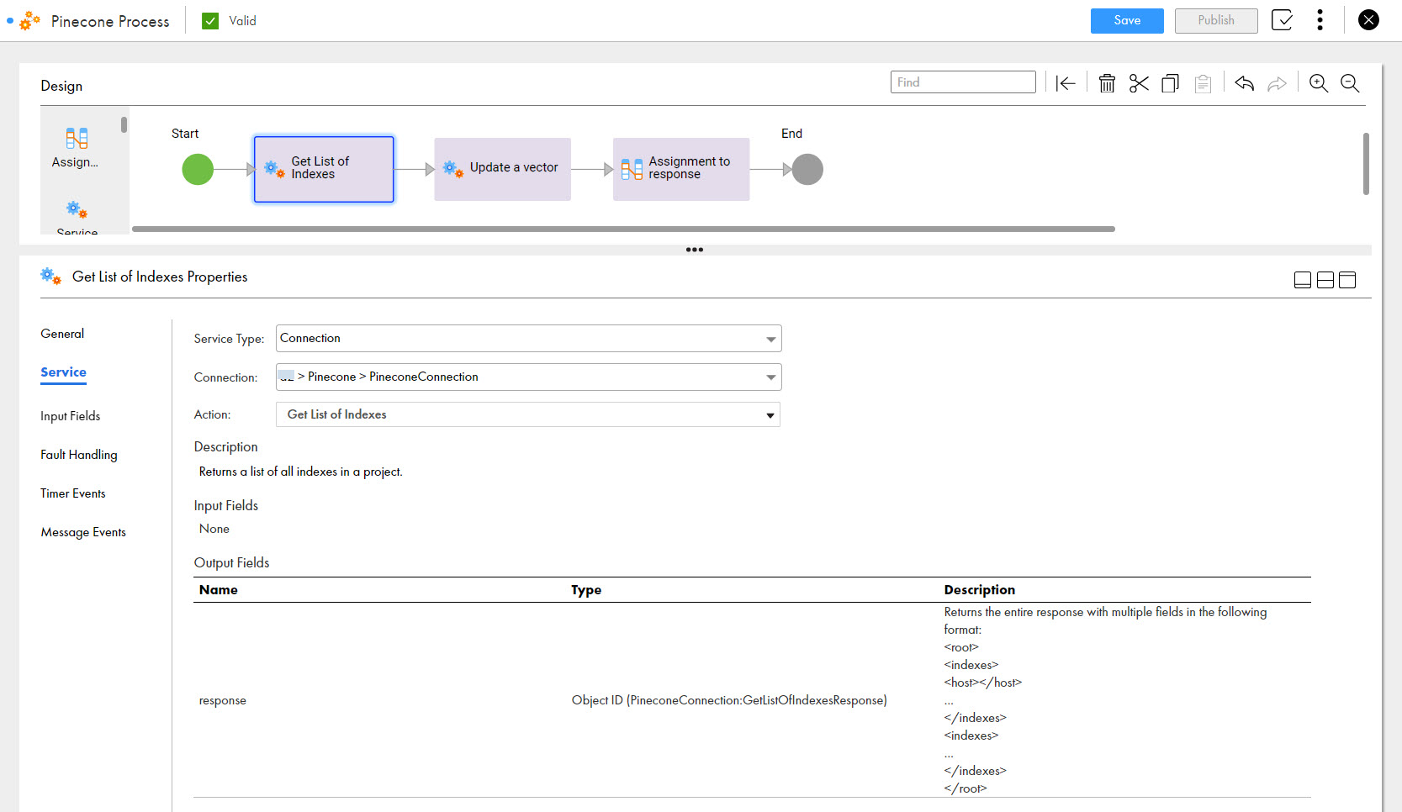
Task: Click the canvas horizontal scrollbar
Action: (x=623, y=229)
